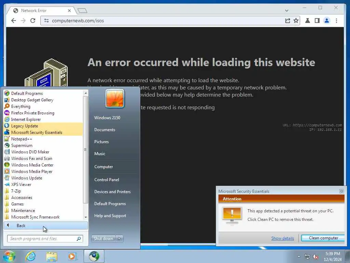The width and height of the screenshot is (350, 263).
Task: Open Devices and Printers
Action: (112, 192)
